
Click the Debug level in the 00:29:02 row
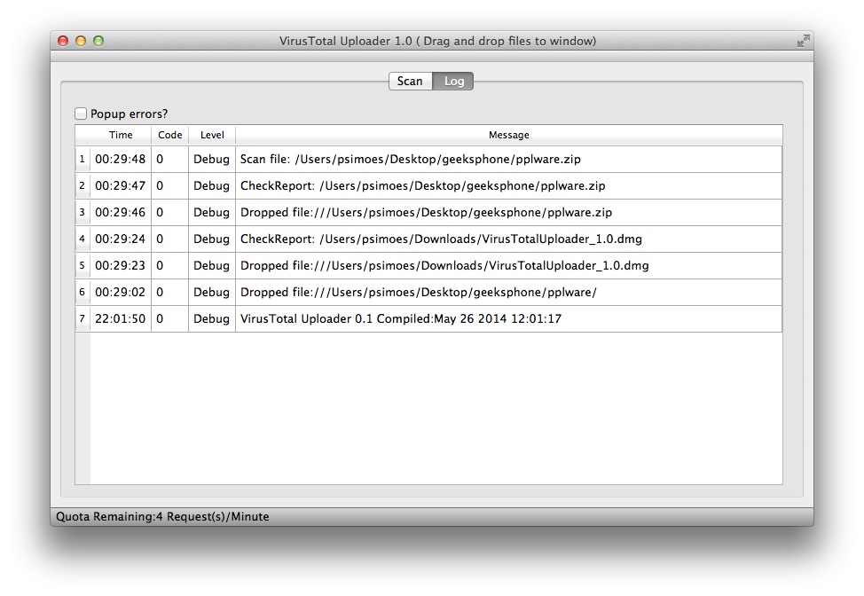212,292
